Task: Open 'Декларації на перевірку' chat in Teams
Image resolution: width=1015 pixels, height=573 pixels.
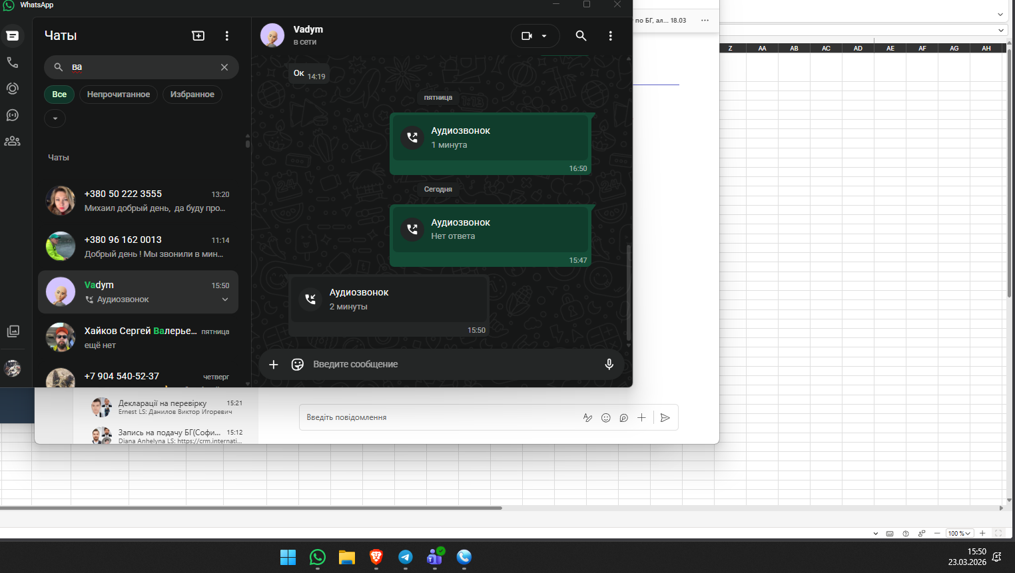Action: point(167,407)
